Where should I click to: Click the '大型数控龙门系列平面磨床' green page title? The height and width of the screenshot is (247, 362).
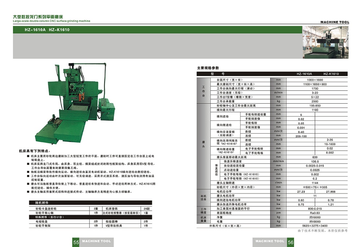38,17
